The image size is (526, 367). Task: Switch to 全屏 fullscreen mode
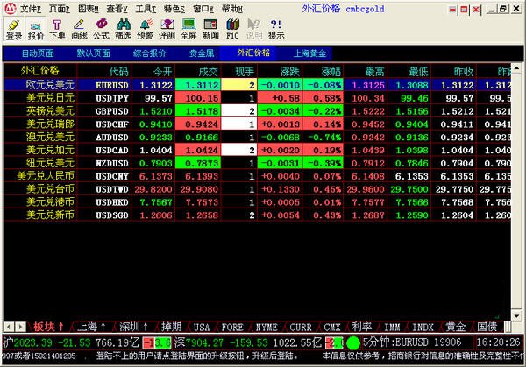(188, 30)
